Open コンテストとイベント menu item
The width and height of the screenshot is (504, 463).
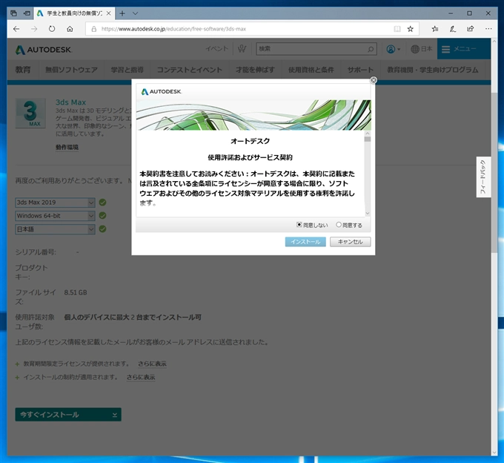click(x=190, y=70)
